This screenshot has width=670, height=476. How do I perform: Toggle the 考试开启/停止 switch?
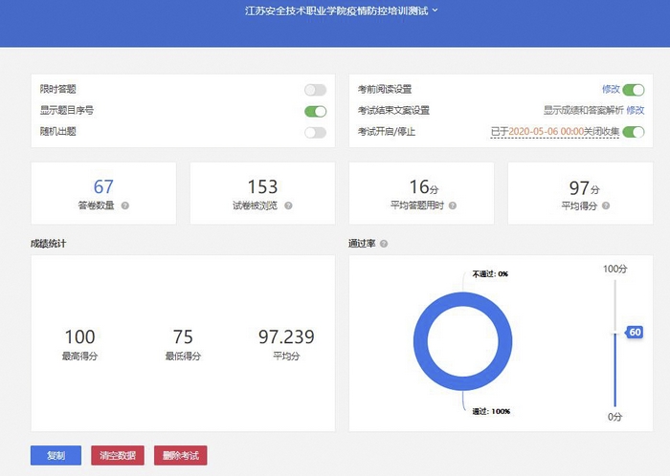coord(633,132)
